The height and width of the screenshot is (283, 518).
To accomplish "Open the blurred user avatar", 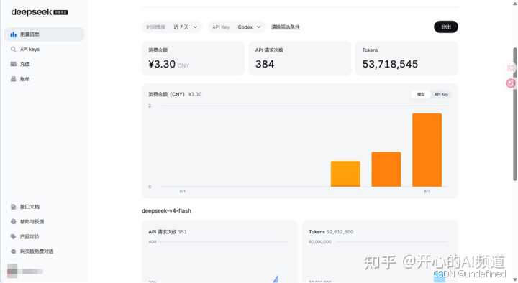I will click(12, 271).
